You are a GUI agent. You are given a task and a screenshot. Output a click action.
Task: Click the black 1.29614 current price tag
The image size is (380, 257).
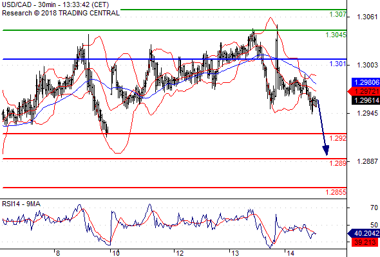point(366,100)
